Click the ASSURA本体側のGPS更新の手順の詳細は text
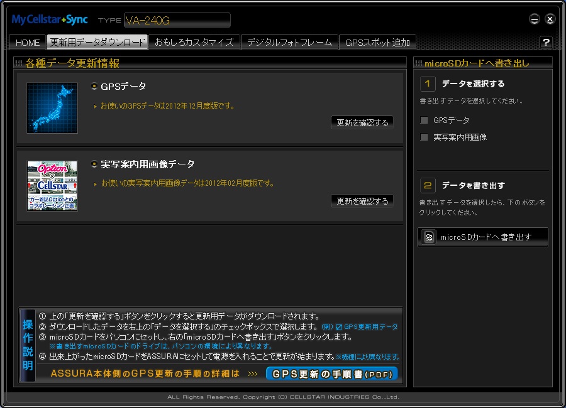The height and width of the screenshot is (408, 566). point(145,373)
